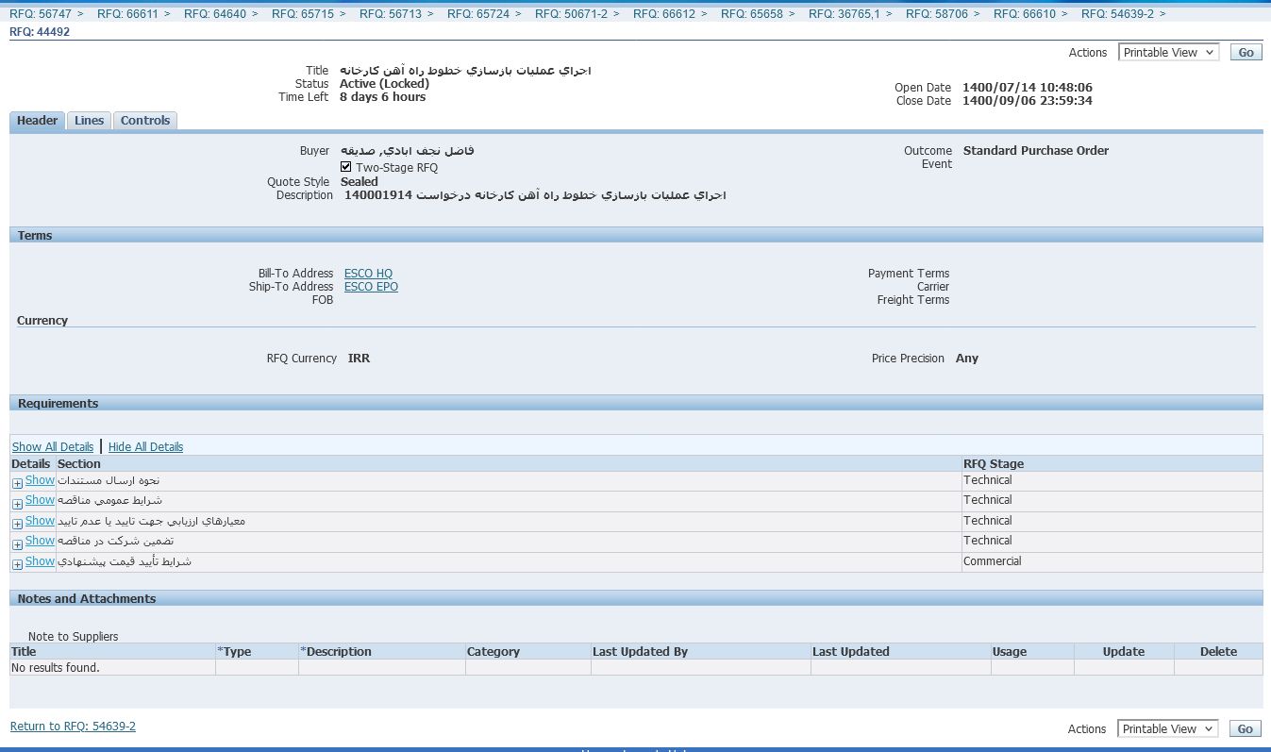The height and width of the screenshot is (752, 1271).
Task: Open the bottom Actions dropdown menu
Action: pos(1168,729)
